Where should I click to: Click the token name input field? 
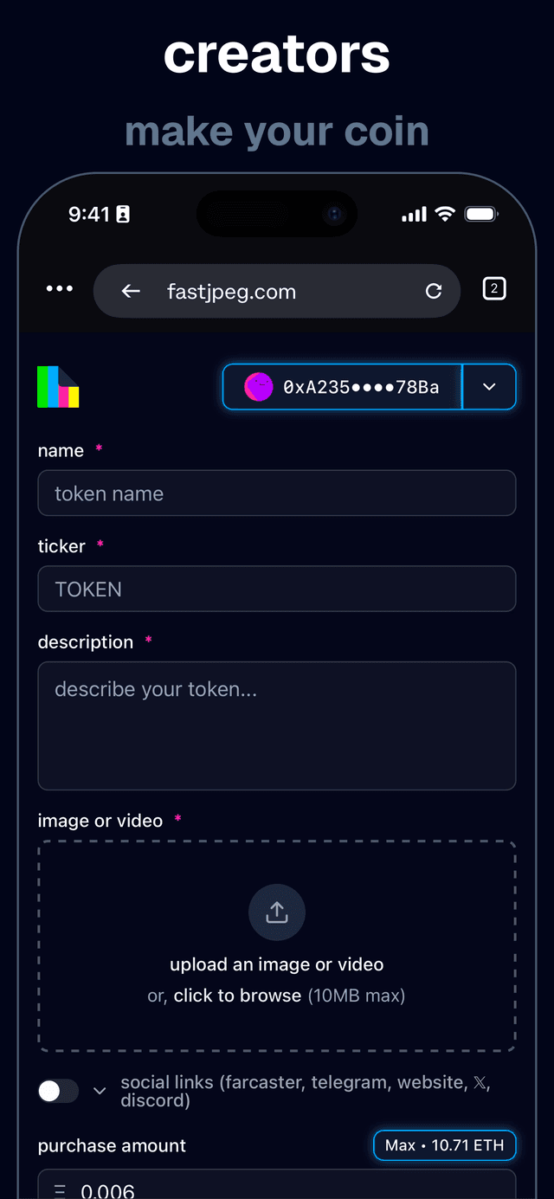(277, 493)
